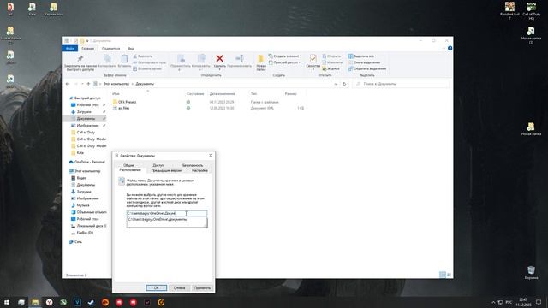This screenshot has width=548, height=308.
Task: Open the address bar history dropdown
Action: tap(336, 84)
